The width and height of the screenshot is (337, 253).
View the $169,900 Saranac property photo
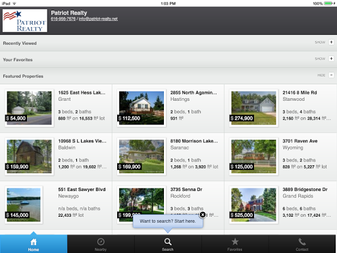coord(142,156)
